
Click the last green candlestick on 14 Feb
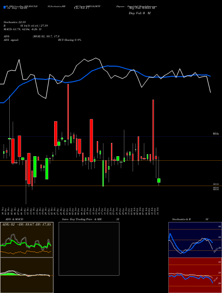coord(159,181)
